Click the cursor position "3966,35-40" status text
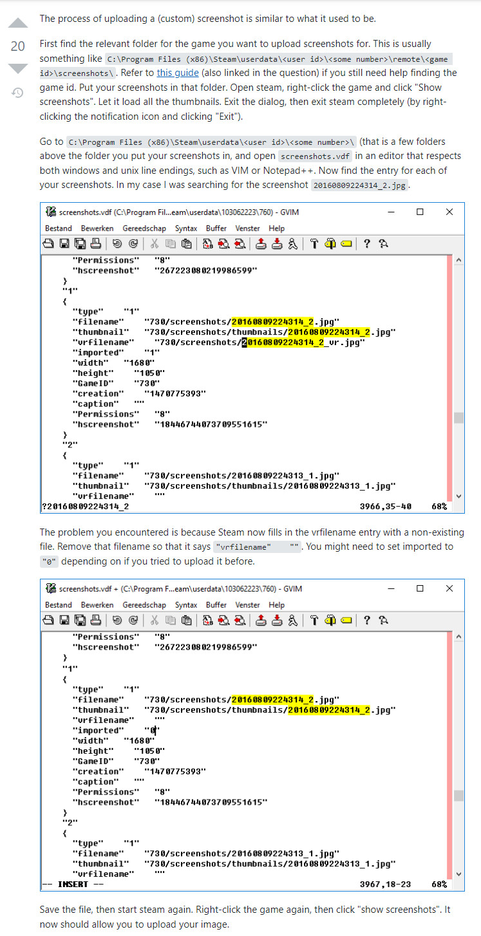 point(385,507)
